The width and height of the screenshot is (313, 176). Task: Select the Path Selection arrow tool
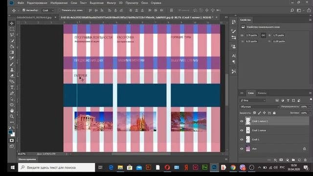point(12,99)
